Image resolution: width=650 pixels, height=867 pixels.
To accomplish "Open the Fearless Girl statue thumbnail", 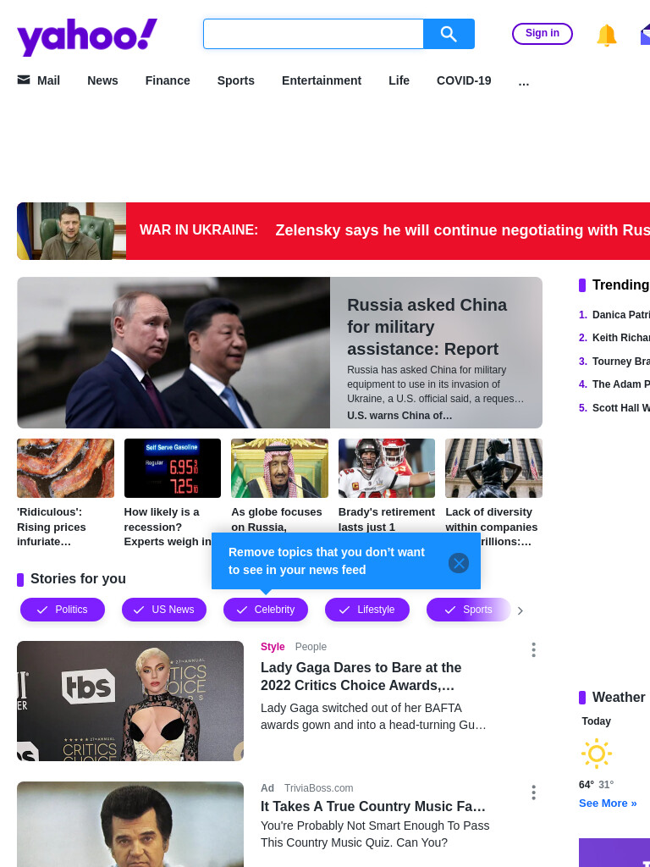I will 493,468.
